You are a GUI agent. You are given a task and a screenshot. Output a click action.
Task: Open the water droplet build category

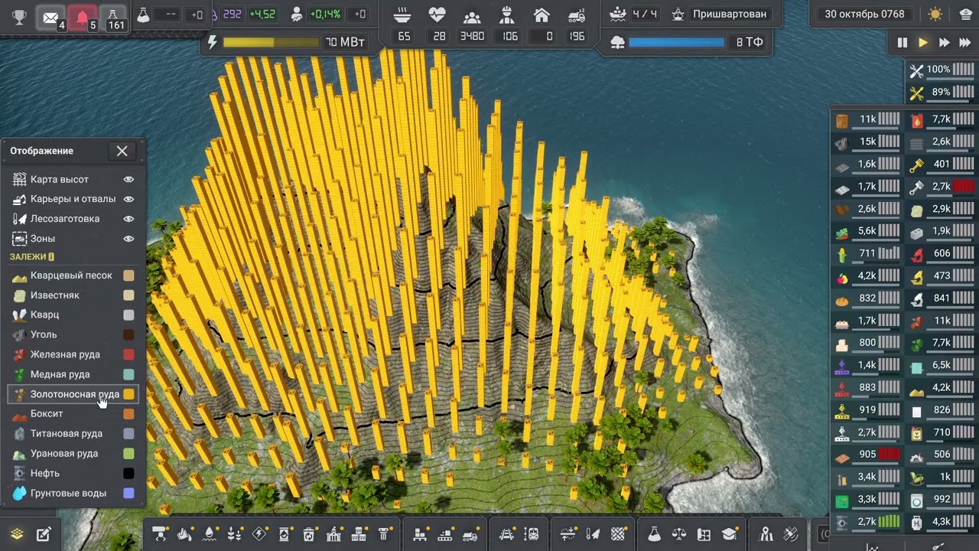pos(210,533)
